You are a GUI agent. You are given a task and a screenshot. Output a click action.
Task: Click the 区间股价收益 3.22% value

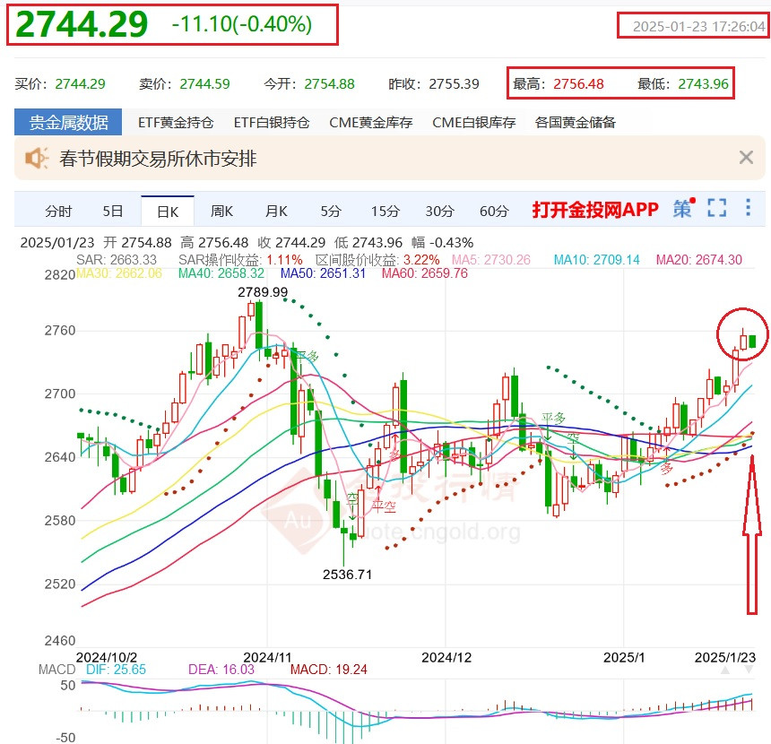(421, 260)
